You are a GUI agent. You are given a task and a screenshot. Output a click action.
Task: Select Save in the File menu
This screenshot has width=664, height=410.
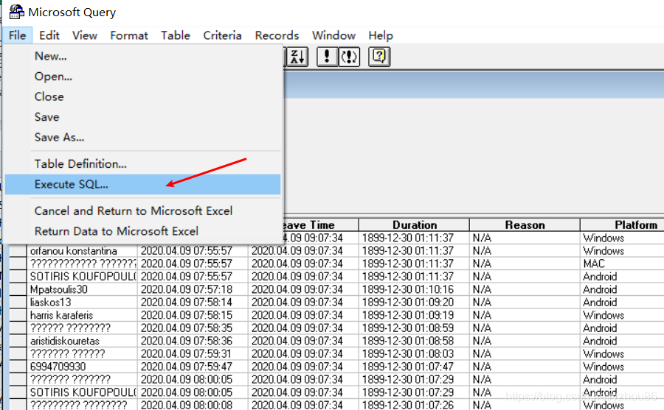(x=142, y=117)
